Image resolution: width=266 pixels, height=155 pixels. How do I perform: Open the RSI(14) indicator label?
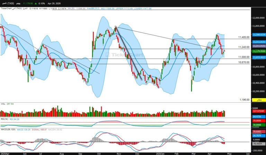(4, 119)
